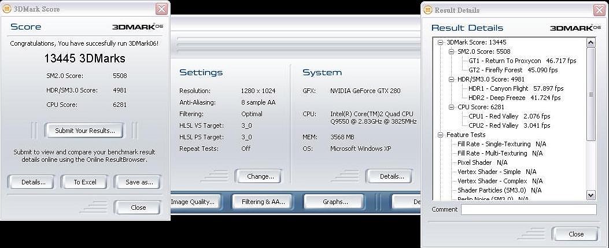Select Vertex Shader - Simple row
Screen dimensions: 609x248
pos(497,172)
